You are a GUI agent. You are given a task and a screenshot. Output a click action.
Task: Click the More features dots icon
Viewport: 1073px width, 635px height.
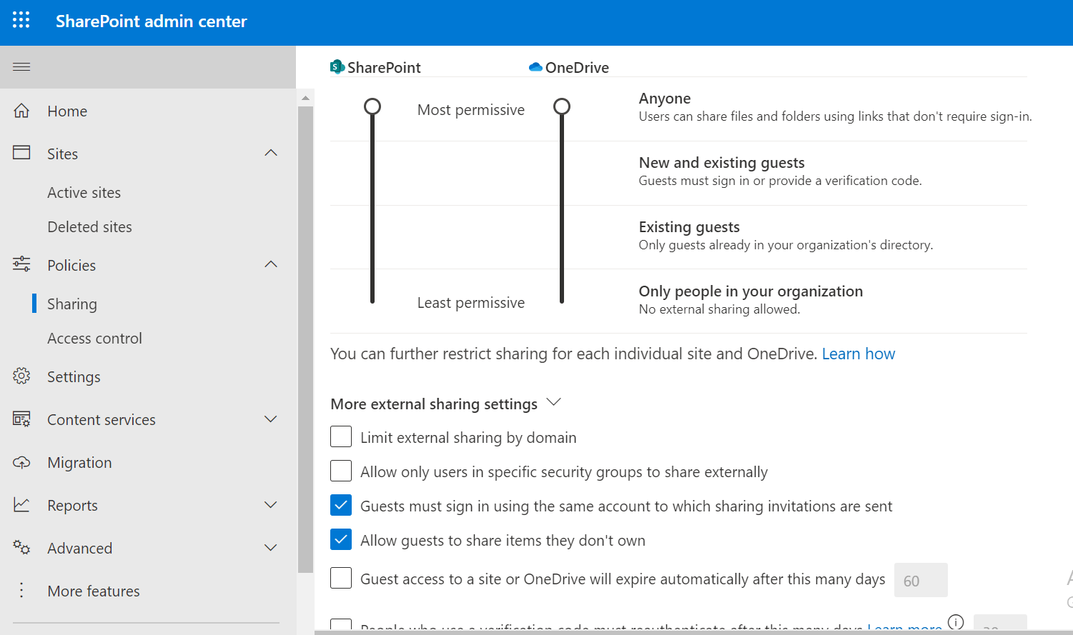(21, 590)
